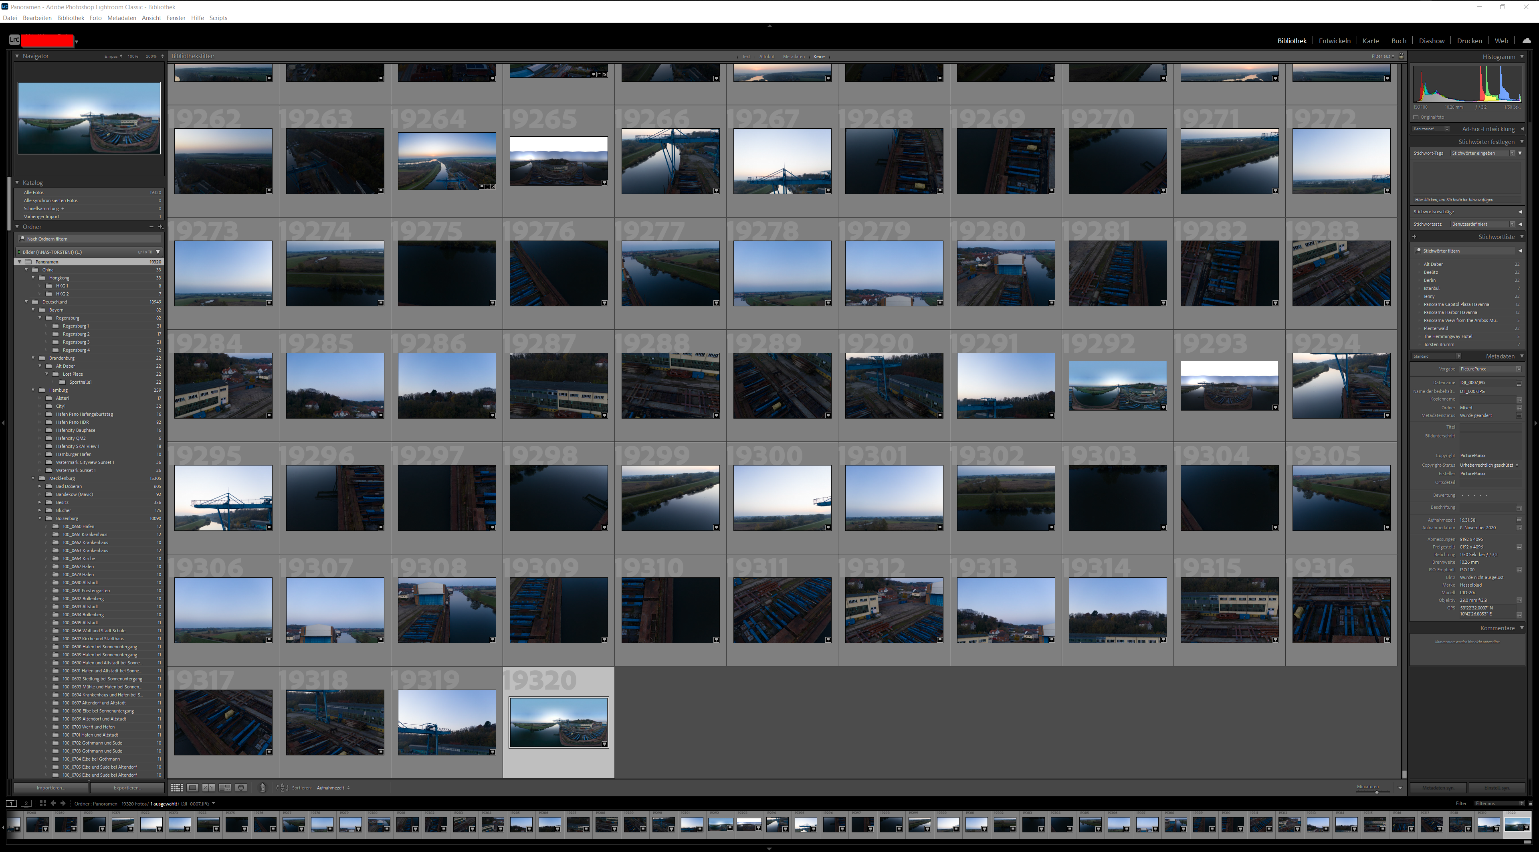
Task: Toggle sort direction A-Z icon
Action: [x=282, y=787]
